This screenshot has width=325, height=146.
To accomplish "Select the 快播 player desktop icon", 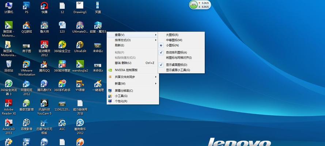I will click(x=44, y=5).
